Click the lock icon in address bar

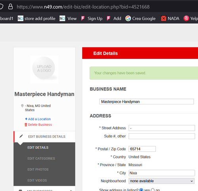[11, 7]
